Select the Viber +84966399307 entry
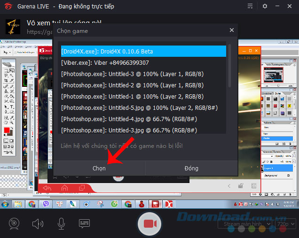 coord(143,62)
